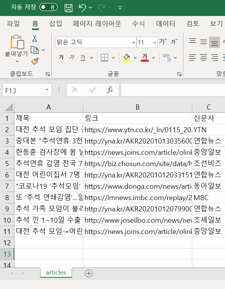This screenshot has width=225, height=289.
Task: Open the Undo history dropdown arrow
Action: point(91,8)
